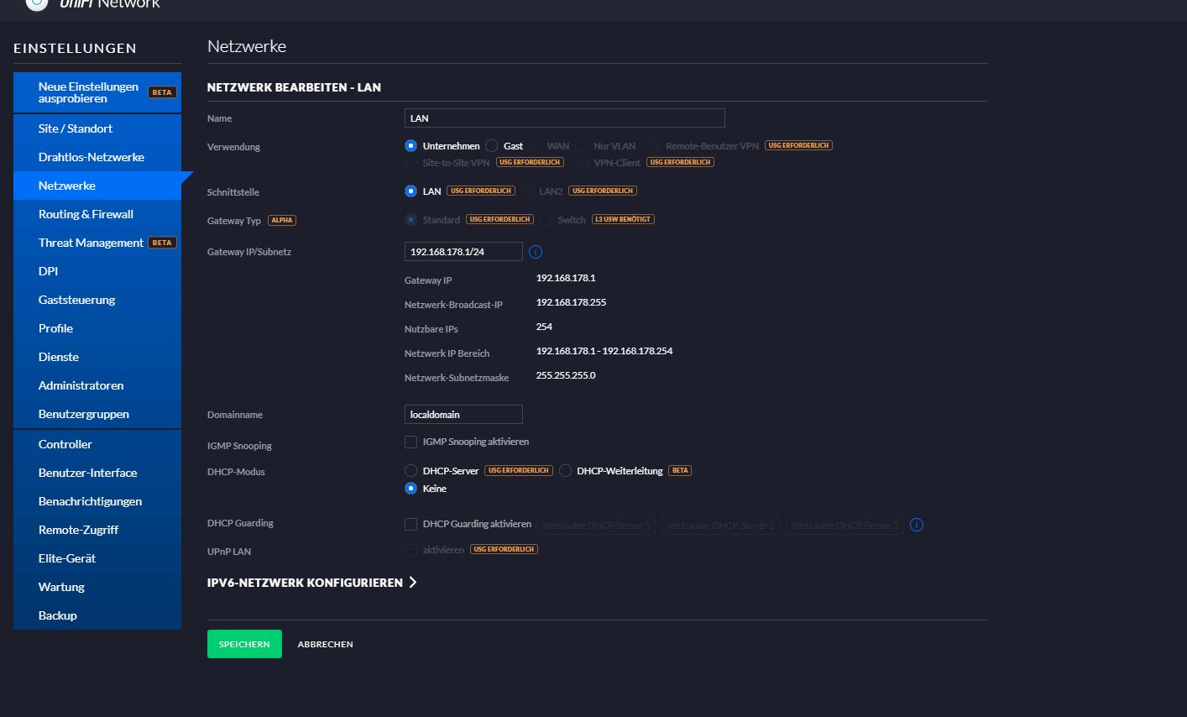1187x717 pixels.
Task: Click the BETA badge beside Threat Management
Action: tap(162, 243)
